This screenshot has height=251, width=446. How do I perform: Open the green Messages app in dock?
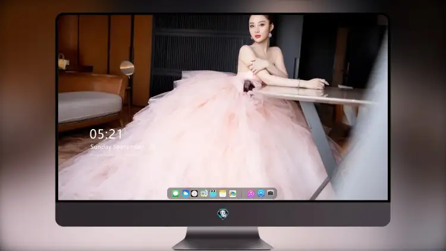pos(175,194)
